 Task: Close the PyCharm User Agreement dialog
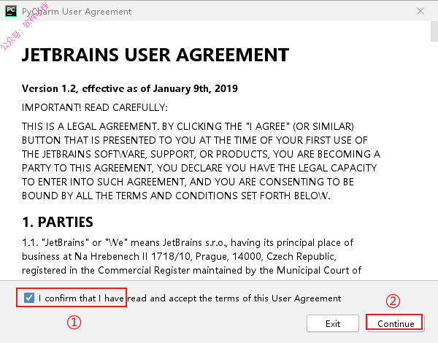pyautogui.click(x=420, y=11)
